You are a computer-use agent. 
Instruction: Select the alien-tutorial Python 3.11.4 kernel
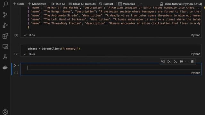tap(181, 4)
